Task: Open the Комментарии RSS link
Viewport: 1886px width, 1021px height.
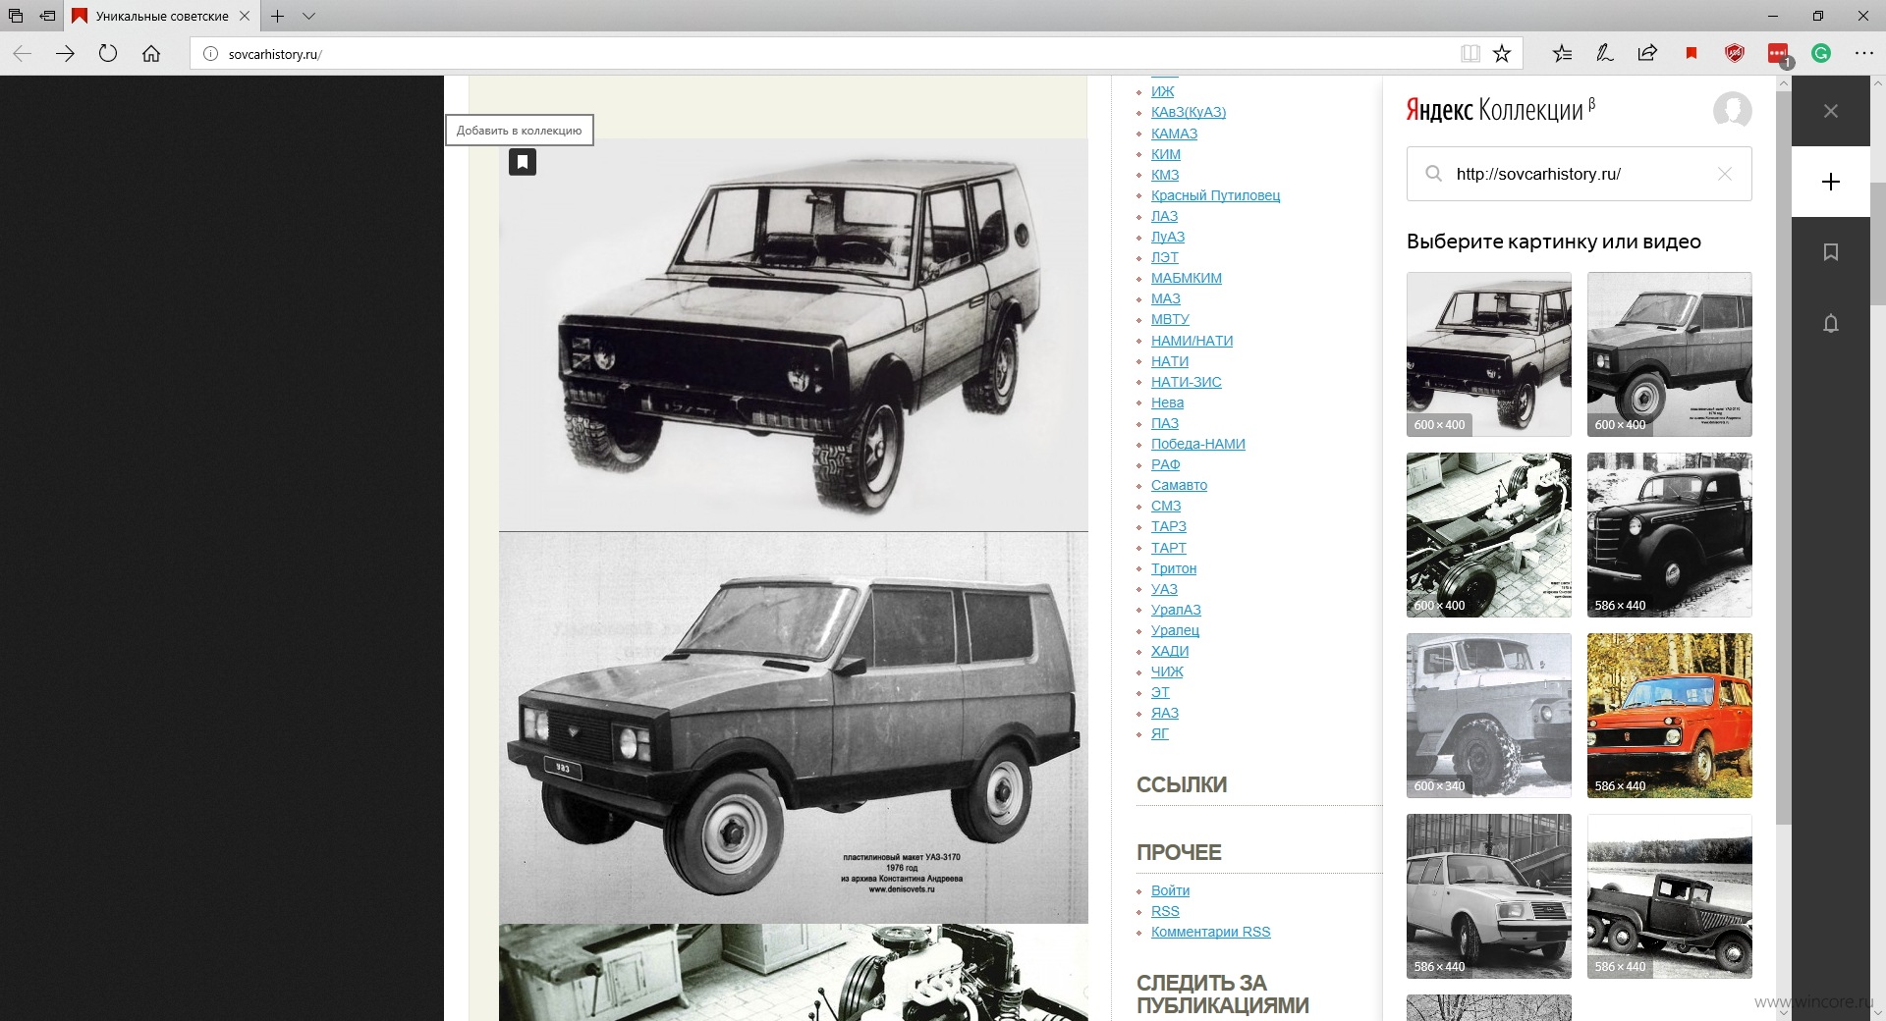Action: pos(1210,932)
